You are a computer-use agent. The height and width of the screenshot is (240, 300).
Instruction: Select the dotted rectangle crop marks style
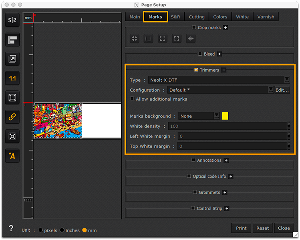(148, 38)
